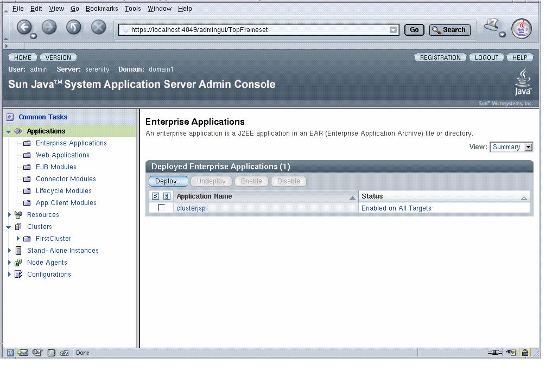Click the browser Forward arrow button
Image resolution: width=552 pixels, height=383 pixels.
coord(49,28)
